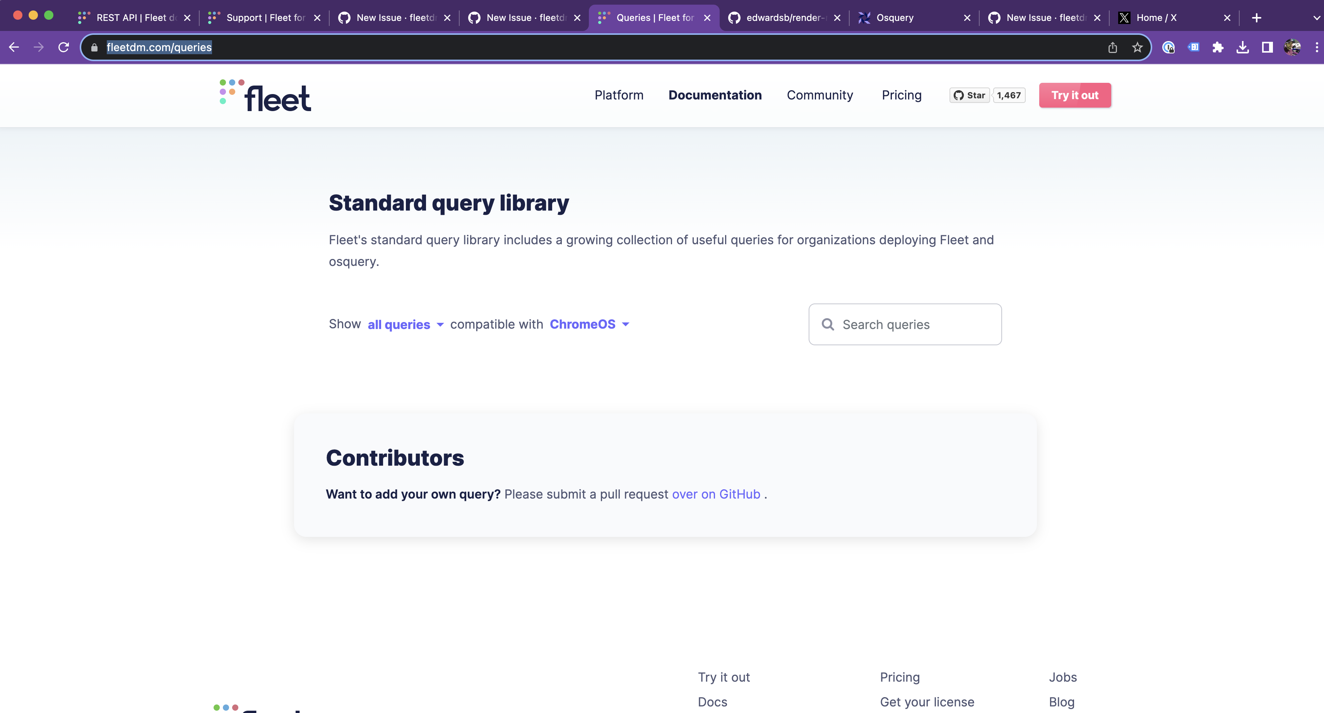Click the Fleet logo to go home
This screenshot has width=1324, height=713.
264,95
